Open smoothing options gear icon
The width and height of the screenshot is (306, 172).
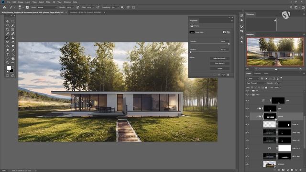122,7
